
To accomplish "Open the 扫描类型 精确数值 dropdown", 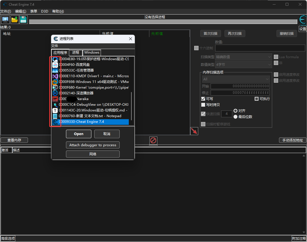I will (x=243, y=57).
